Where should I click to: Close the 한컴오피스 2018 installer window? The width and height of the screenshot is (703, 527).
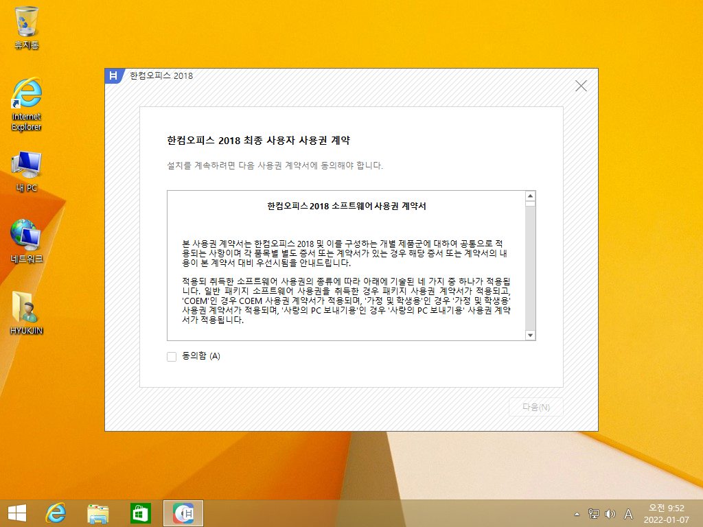(581, 86)
